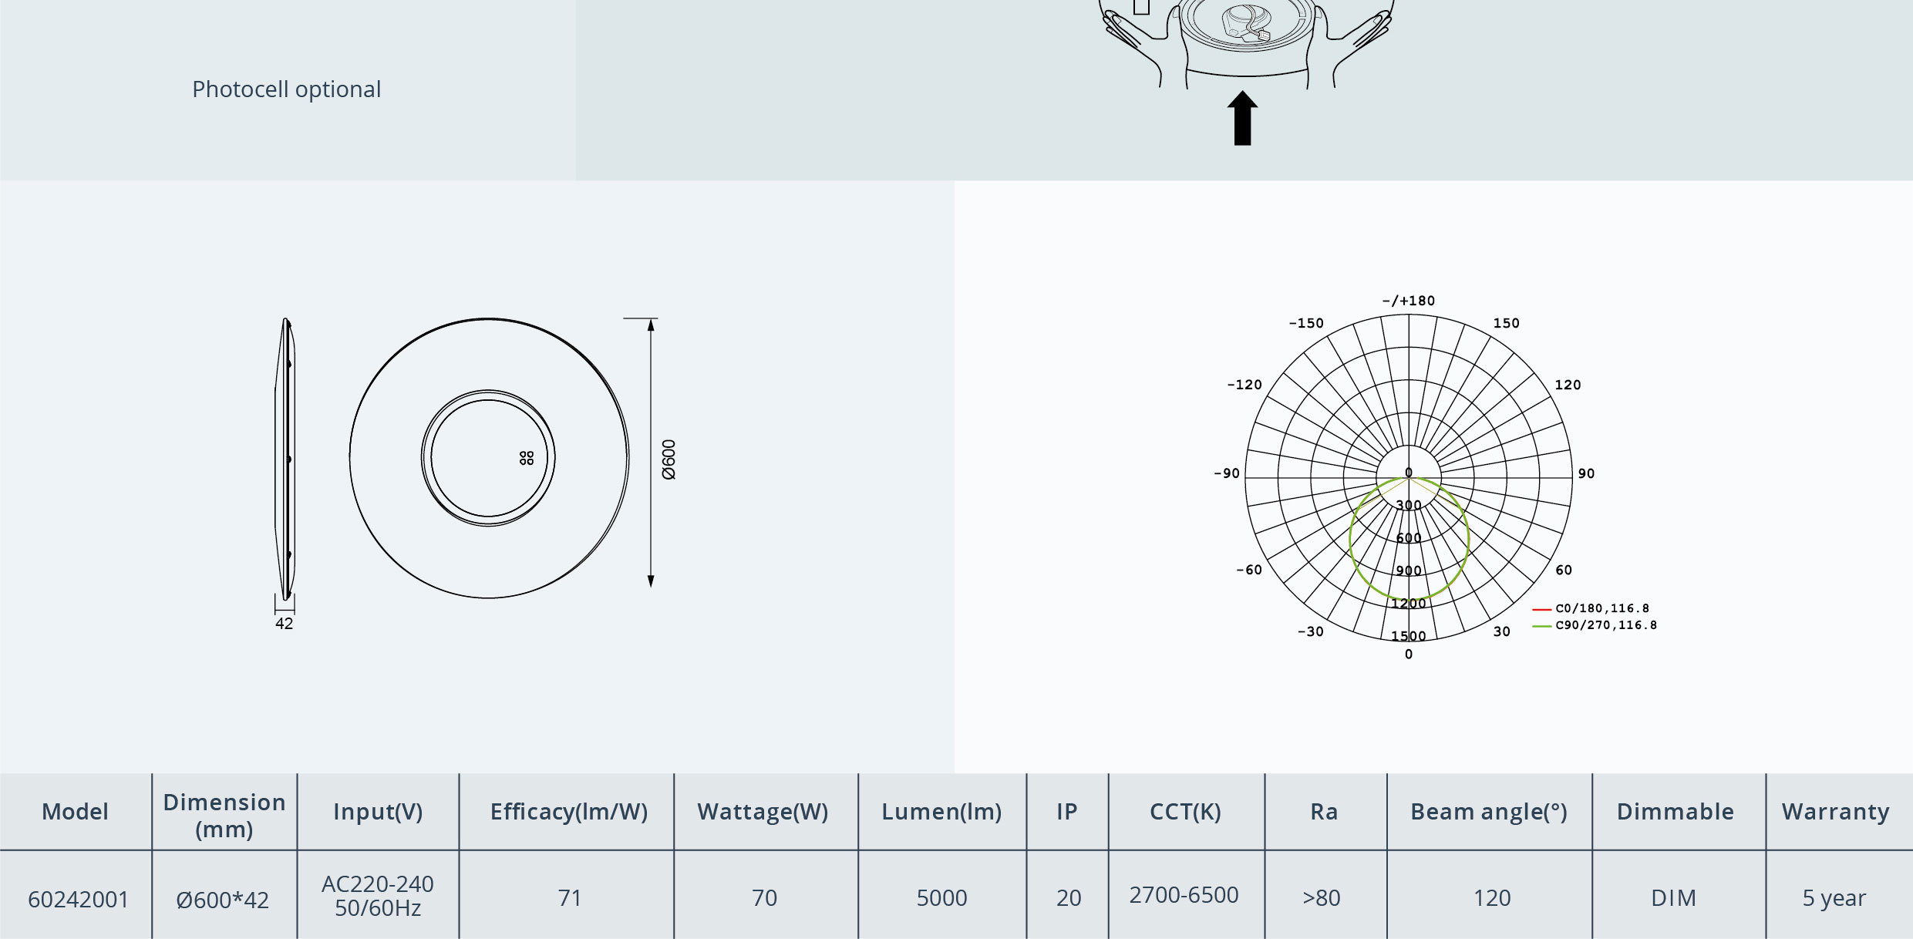The width and height of the screenshot is (1913, 939).
Task: Click the Model column header
Action: (75, 812)
